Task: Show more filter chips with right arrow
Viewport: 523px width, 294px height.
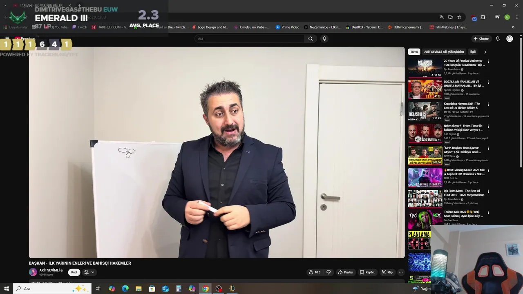Action: point(485,52)
